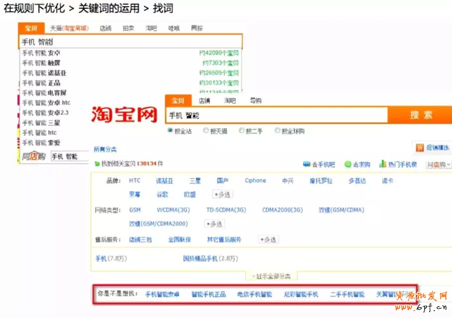The width and height of the screenshot is (452, 318).
Task: Select the 搜二手 radio button
Action: click(241, 131)
